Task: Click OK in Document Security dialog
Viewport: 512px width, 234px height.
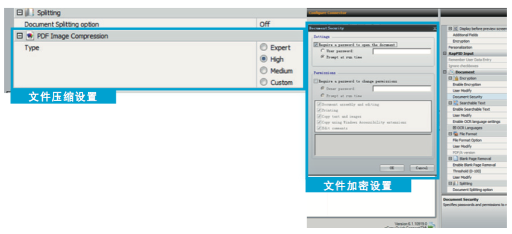Action: click(392, 168)
